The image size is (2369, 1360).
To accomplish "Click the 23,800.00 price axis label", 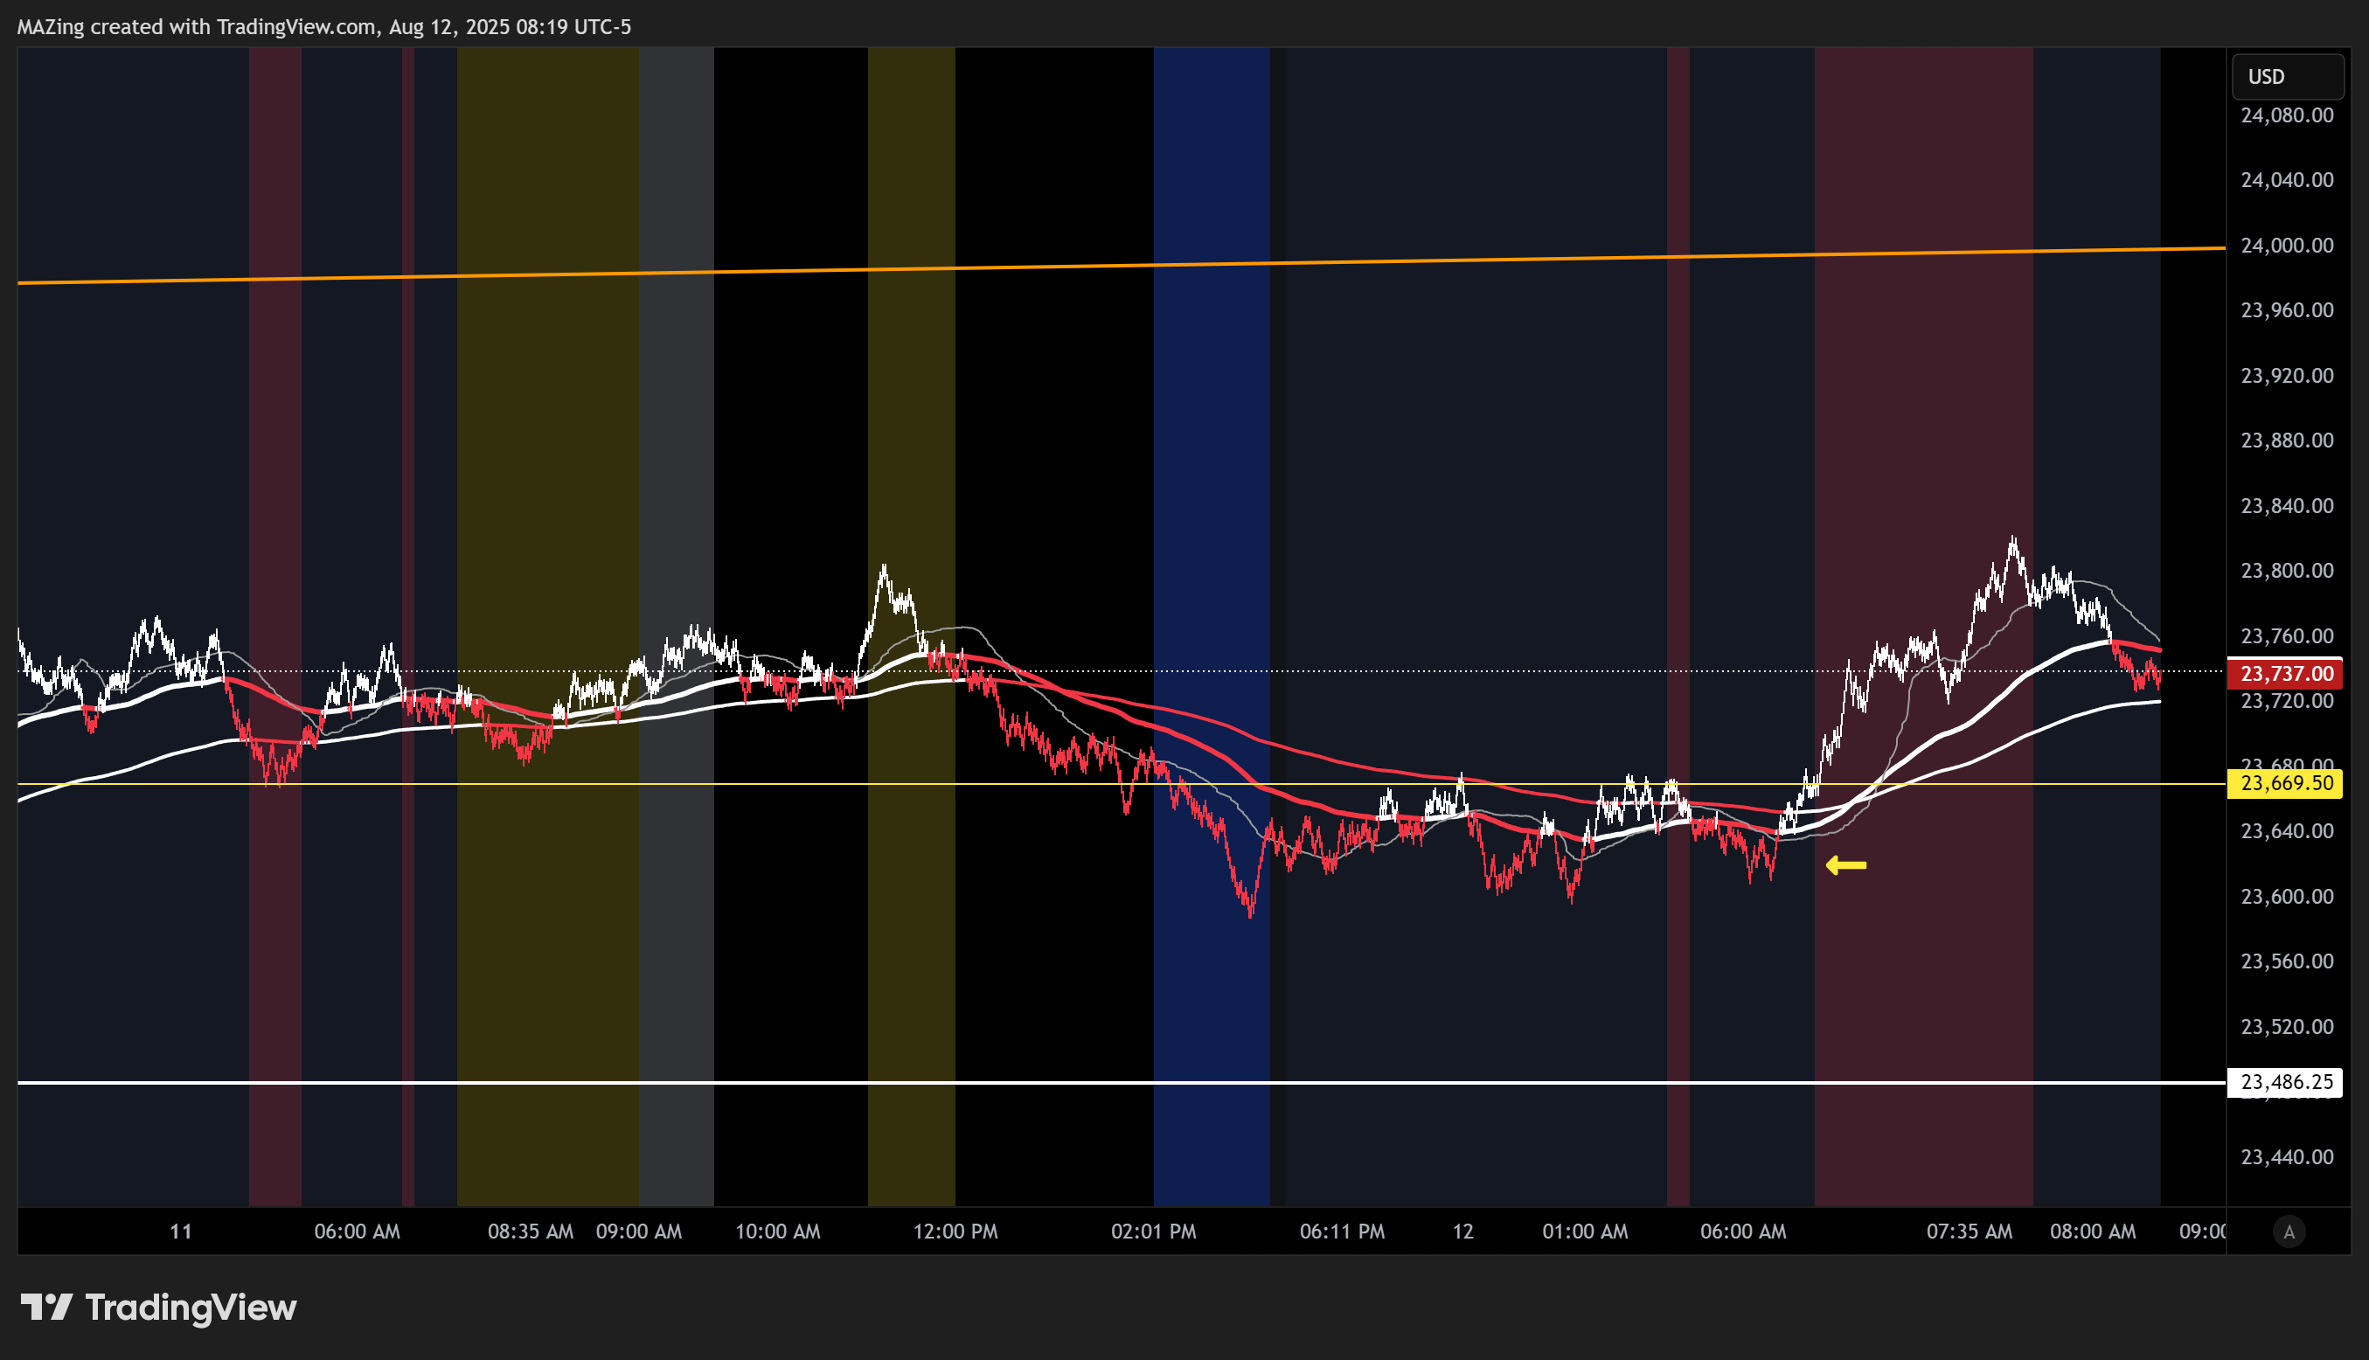I will (2286, 571).
